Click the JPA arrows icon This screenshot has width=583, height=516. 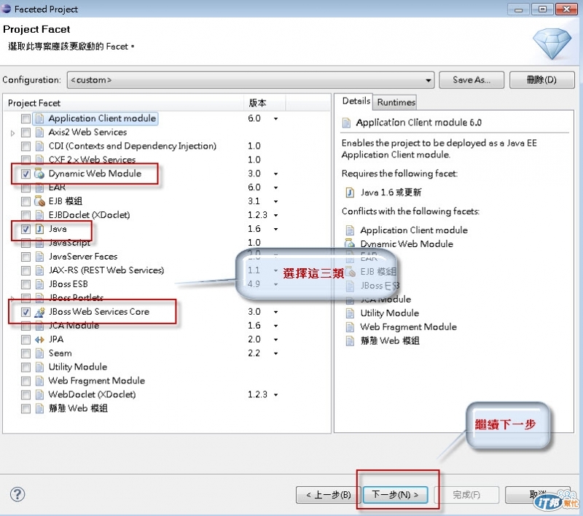click(39, 340)
